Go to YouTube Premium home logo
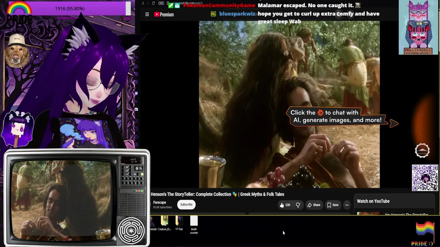The width and height of the screenshot is (440, 247). tap(164, 14)
